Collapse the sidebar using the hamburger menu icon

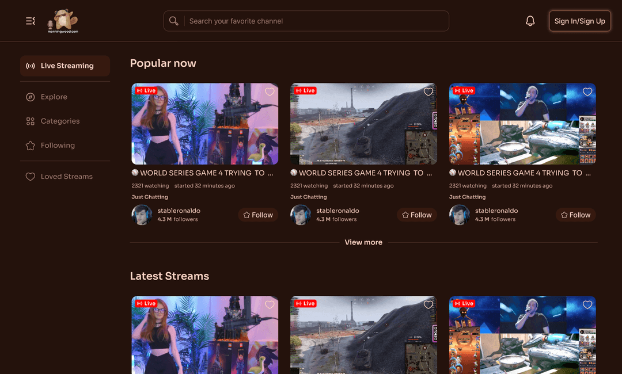30,21
